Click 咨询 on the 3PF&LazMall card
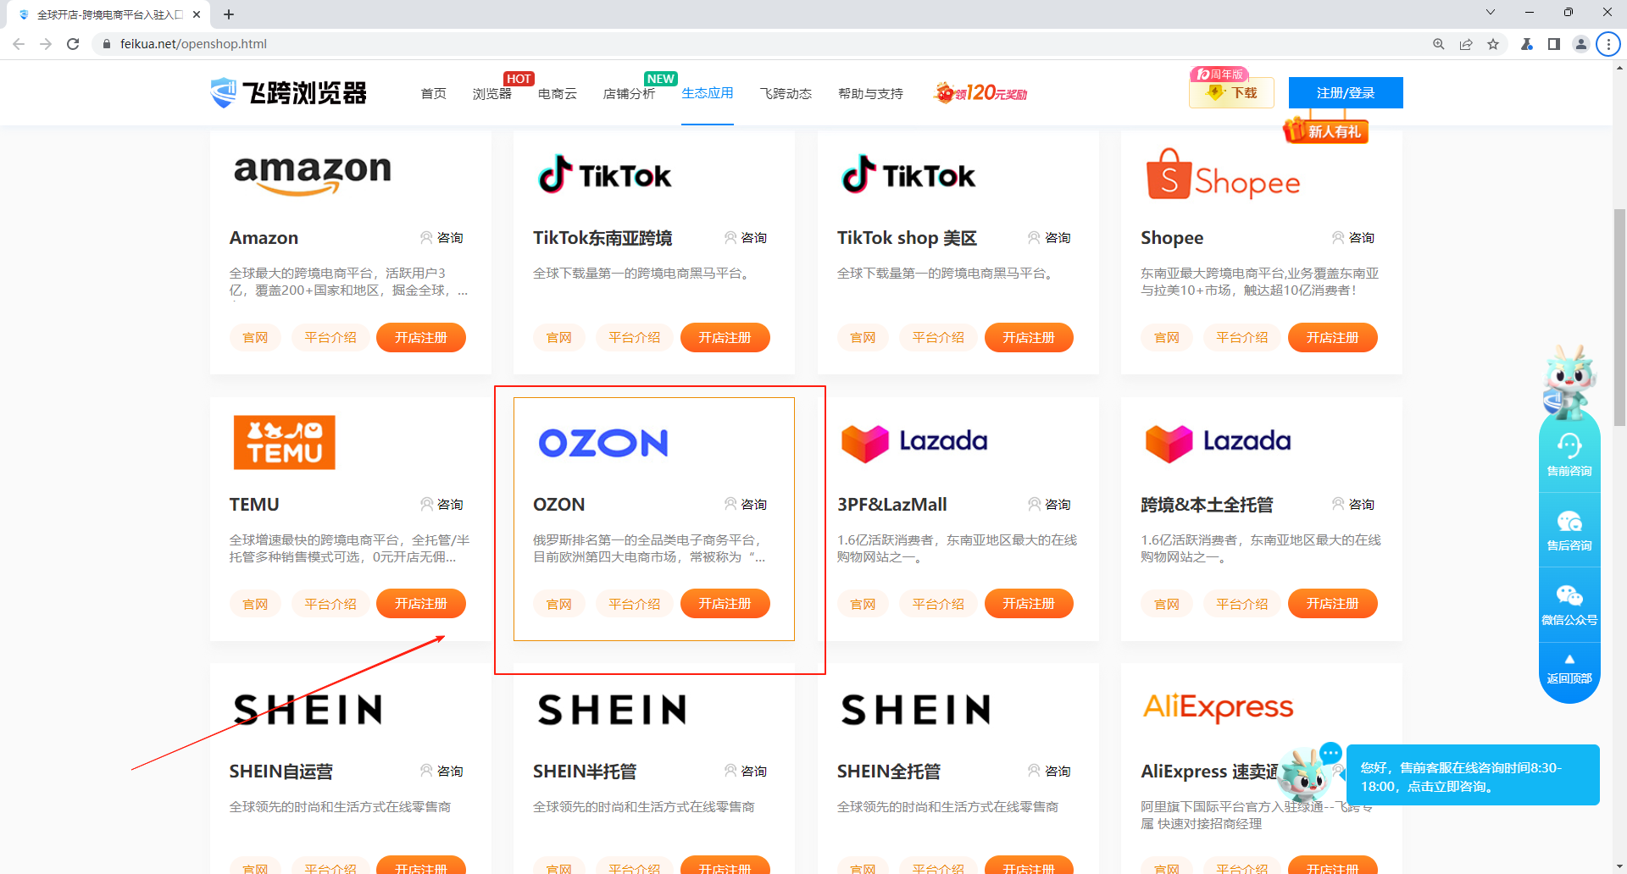The image size is (1627, 874). (1049, 505)
